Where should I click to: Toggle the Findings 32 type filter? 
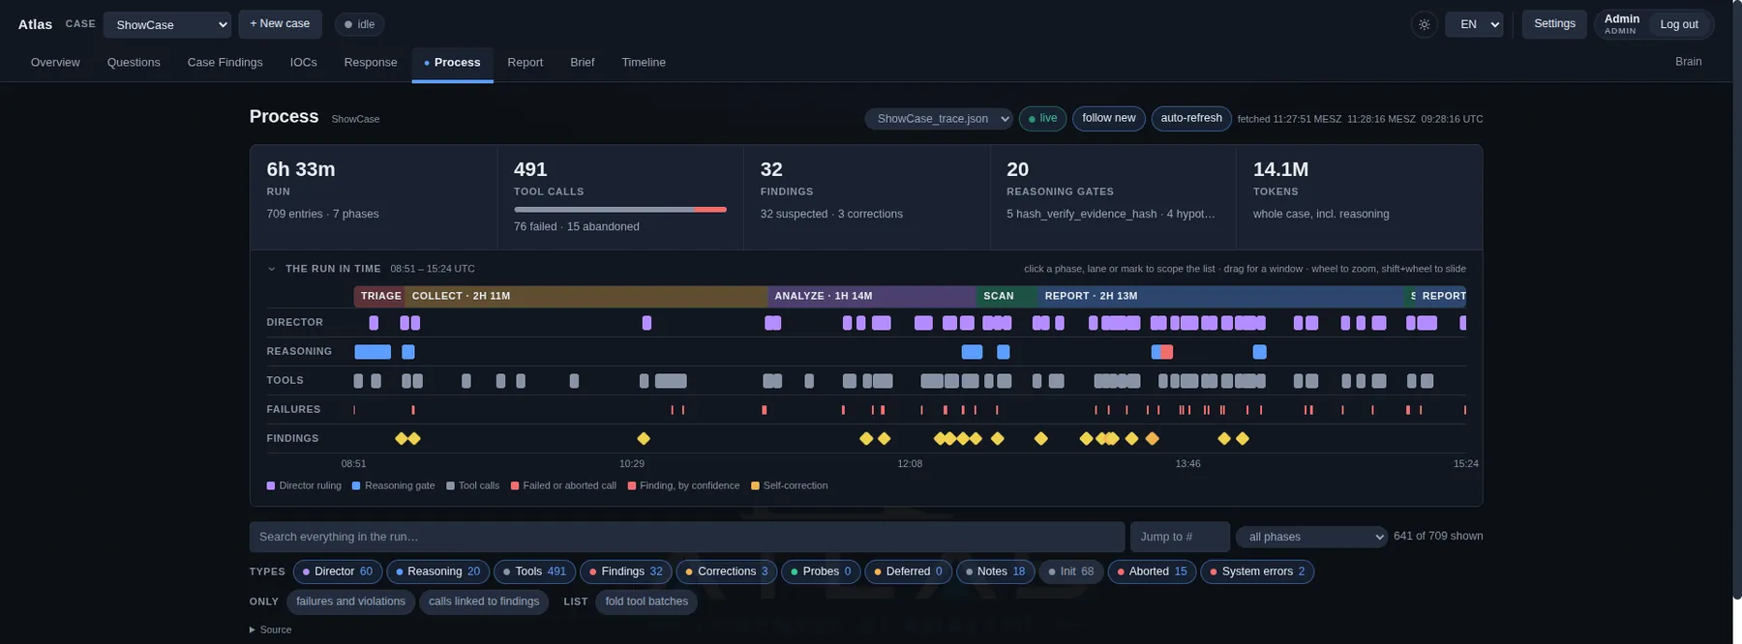coord(626,571)
